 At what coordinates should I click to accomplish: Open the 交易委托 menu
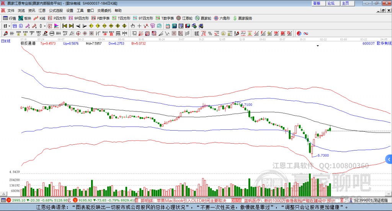pos(104,10)
